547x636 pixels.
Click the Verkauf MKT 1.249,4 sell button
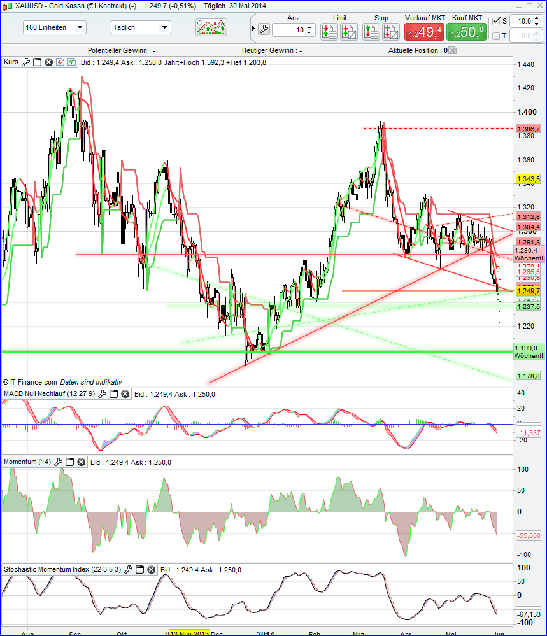[x=424, y=31]
